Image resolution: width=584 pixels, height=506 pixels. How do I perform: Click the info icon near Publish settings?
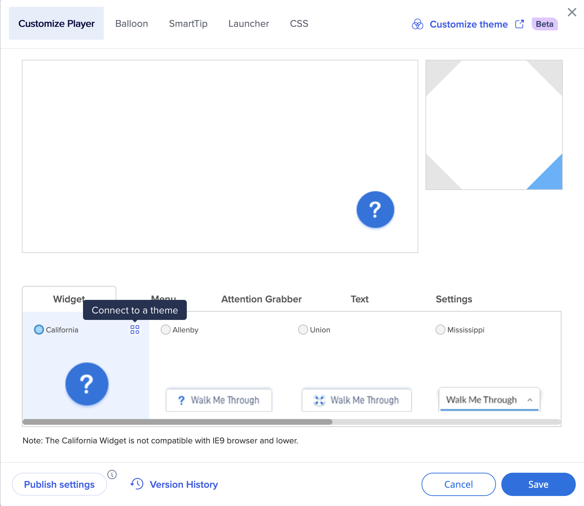pyautogui.click(x=112, y=475)
